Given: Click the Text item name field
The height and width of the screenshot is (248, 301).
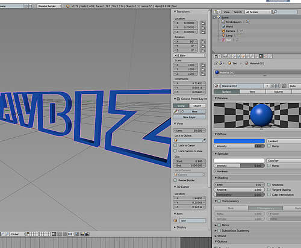Looking at the screenshot, I should (193, 221).
